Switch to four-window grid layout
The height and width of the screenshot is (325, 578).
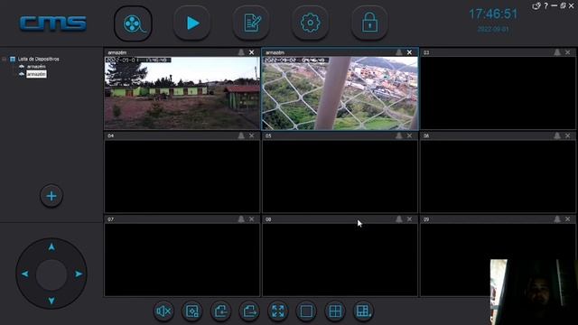click(x=335, y=311)
